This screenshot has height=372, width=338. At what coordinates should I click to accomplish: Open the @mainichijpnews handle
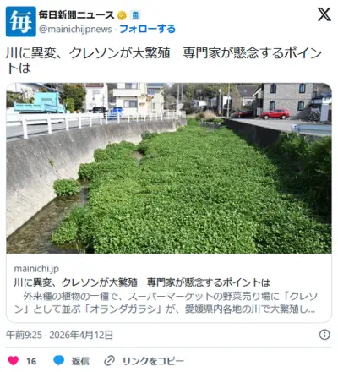pos(75,29)
